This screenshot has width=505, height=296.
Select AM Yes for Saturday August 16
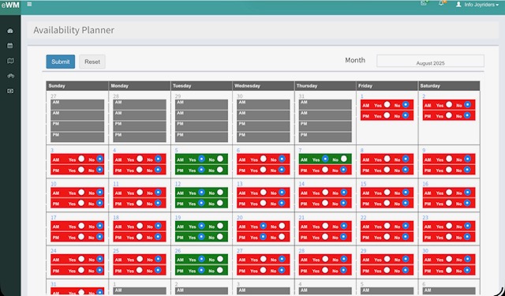click(449, 192)
